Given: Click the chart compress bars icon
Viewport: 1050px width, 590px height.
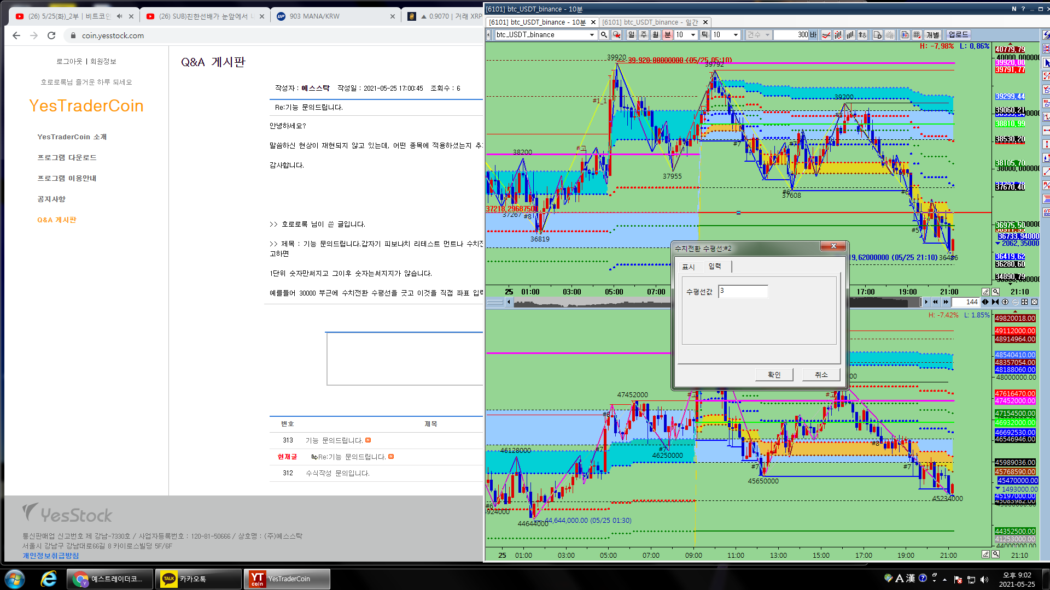Looking at the screenshot, I should 995,302.
